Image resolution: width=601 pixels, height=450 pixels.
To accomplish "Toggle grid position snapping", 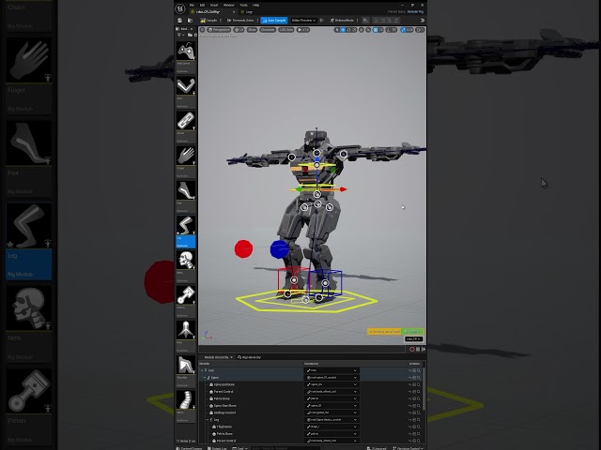I will click(378, 29).
